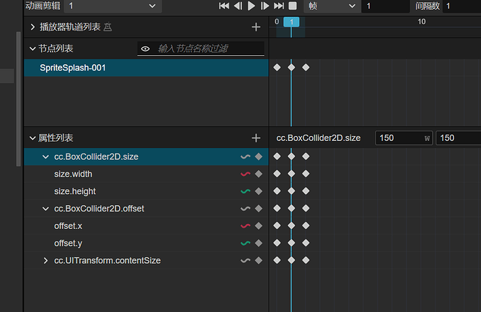The height and width of the screenshot is (312, 481).
Task: Add a new property track
Action: 256,138
